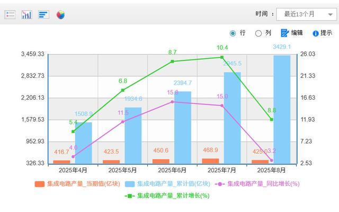Switch to table list view icon
Image resolution: width=339 pixels, height=212 pixels.
(10, 14)
